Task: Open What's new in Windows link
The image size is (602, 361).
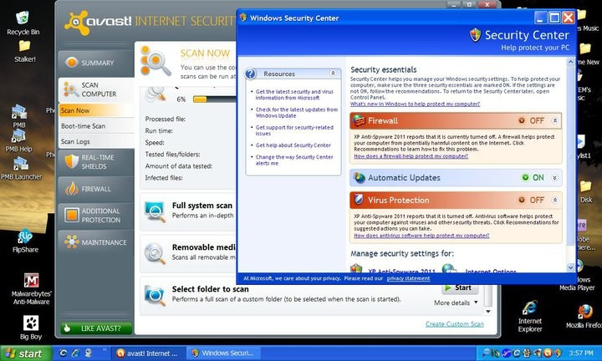Action: pos(415,104)
